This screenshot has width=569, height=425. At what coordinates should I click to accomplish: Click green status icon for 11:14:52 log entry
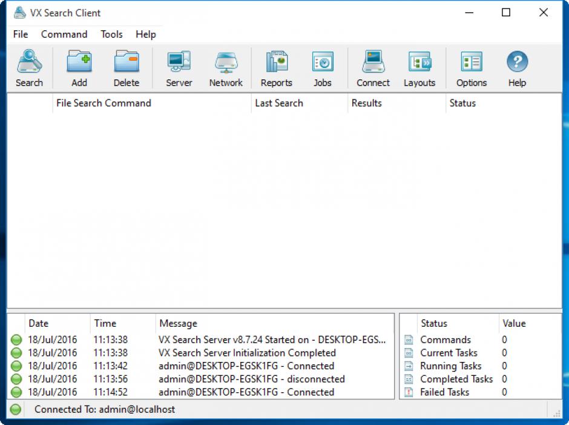point(16,392)
